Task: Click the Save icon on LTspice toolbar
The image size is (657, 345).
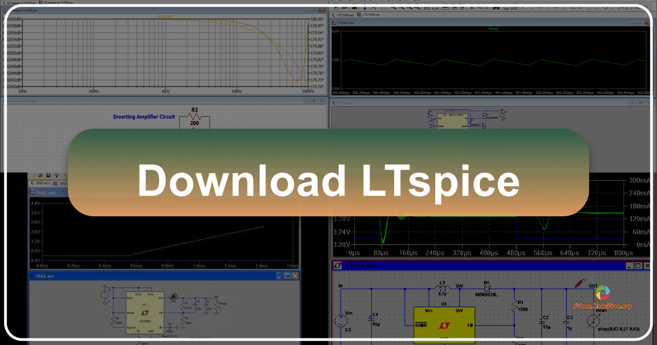Action: click(x=354, y=7)
